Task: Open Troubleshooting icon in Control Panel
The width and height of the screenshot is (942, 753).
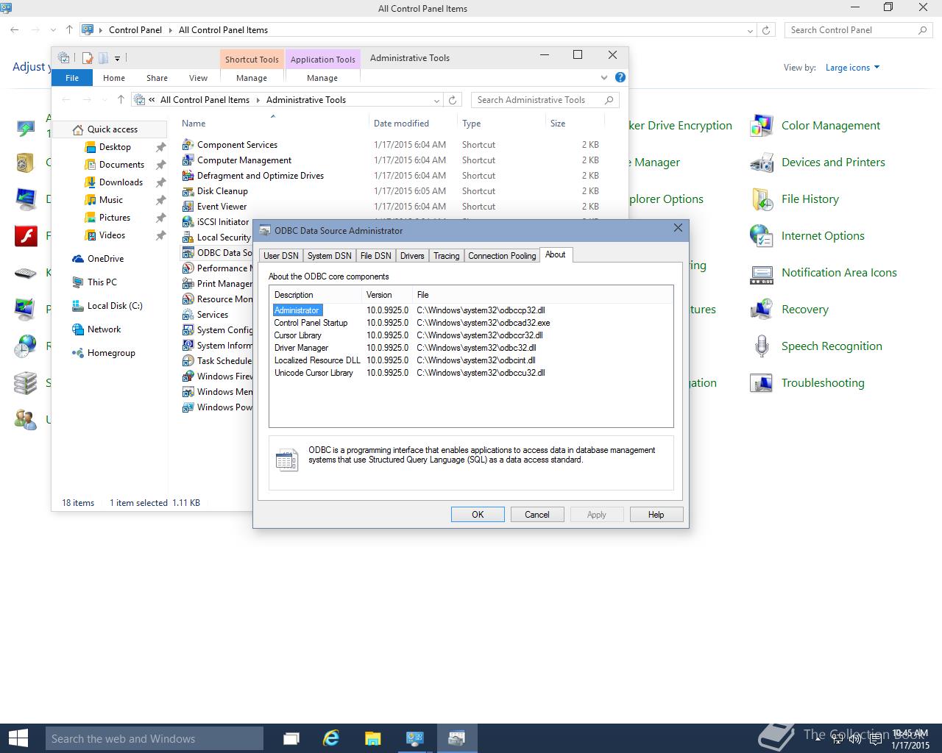Action: pyautogui.click(x=761, y=383)
